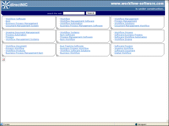This screenshot has height=126, width=169.
Task: Click the Search button
Action: pos(91,13)
